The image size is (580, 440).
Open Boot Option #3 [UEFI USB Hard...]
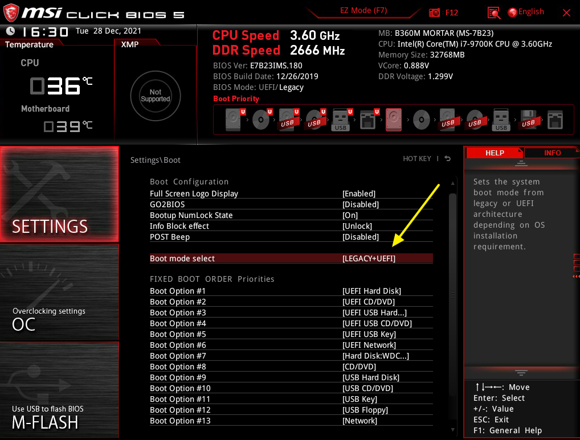(x=291, y=312)
